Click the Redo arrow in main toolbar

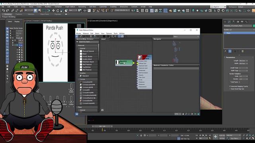[x=8, y=11]
